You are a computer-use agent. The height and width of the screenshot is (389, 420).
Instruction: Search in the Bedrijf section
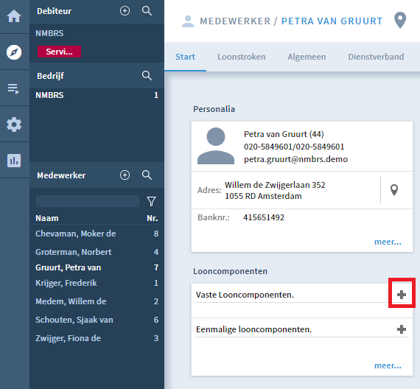147,76
